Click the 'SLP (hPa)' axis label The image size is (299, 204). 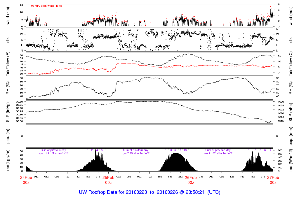coord(291,112)
